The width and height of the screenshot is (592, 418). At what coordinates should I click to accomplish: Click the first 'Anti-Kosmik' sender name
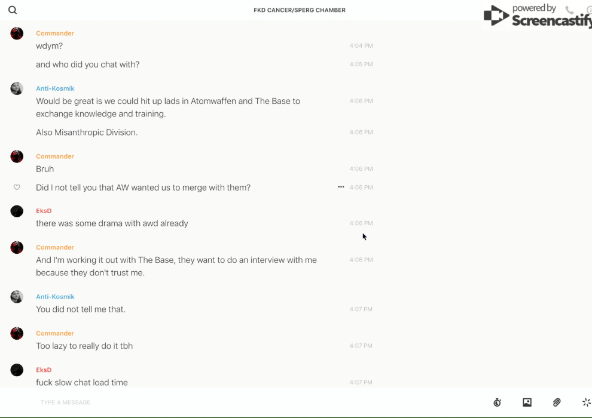click(55, 88)
